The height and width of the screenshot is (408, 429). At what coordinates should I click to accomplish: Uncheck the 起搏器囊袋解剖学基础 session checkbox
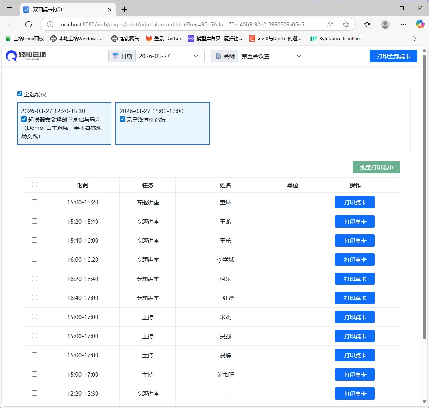tap(24, 119)
